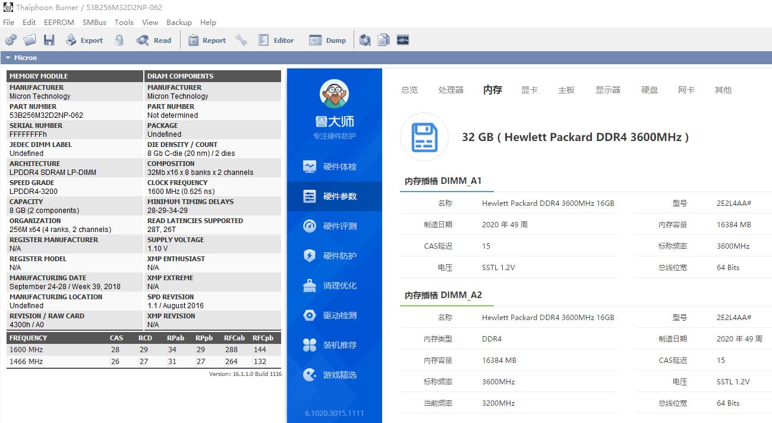Switch to the 显卡 tab
Image resolution: width=772 pixels, height=423 pixels.
coord(529,89)
